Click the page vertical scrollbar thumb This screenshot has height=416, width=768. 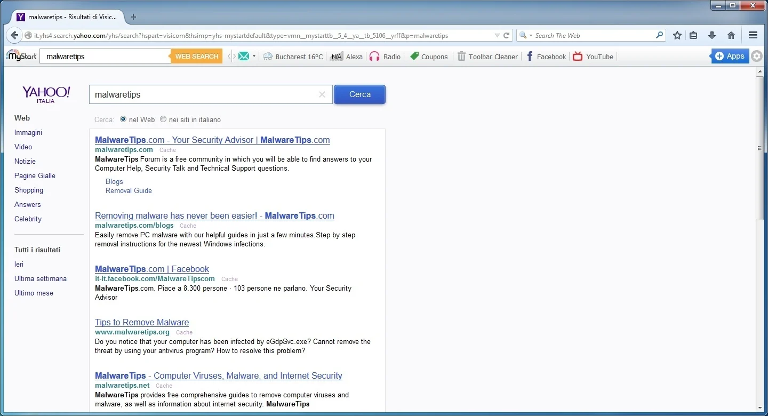(x=760, y=148)
